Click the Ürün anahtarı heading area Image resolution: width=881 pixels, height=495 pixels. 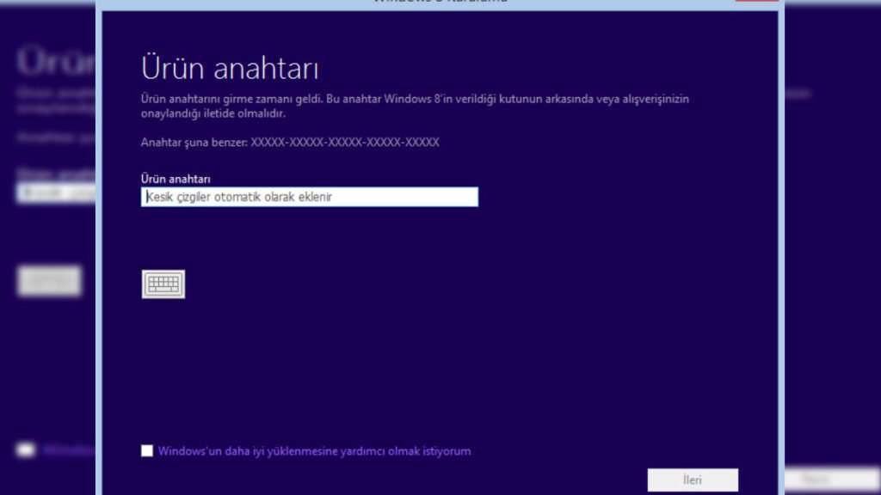[230, 66]
